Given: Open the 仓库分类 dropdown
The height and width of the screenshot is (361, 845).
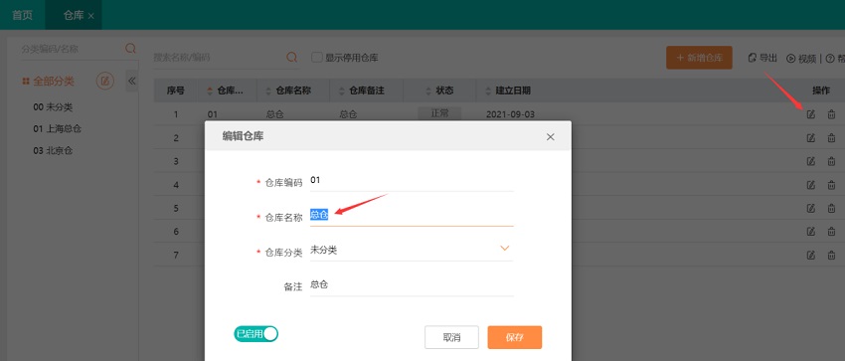Looking at the screenshot, I should (412, 250).
